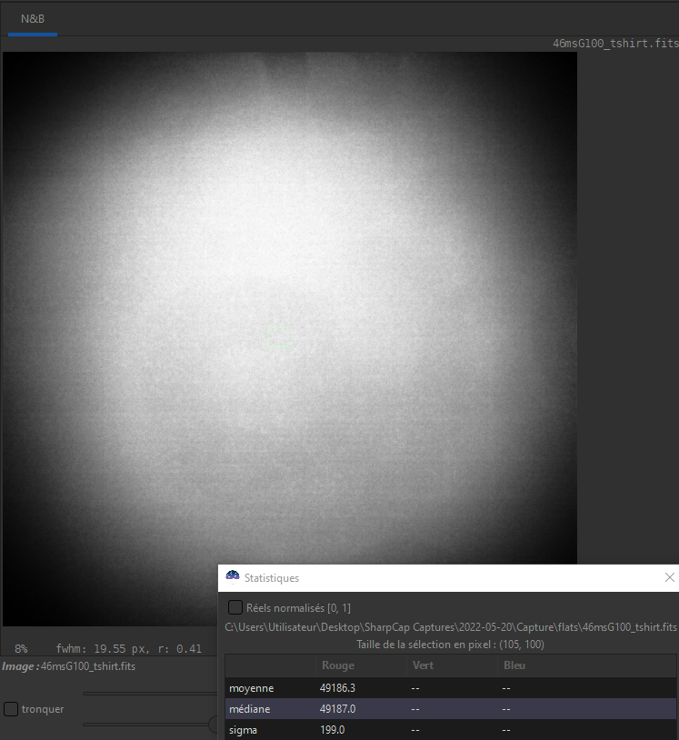Screen dimensions: 679x740
Task: Click the lower slider handle beside tronquer
Action: 214,724
